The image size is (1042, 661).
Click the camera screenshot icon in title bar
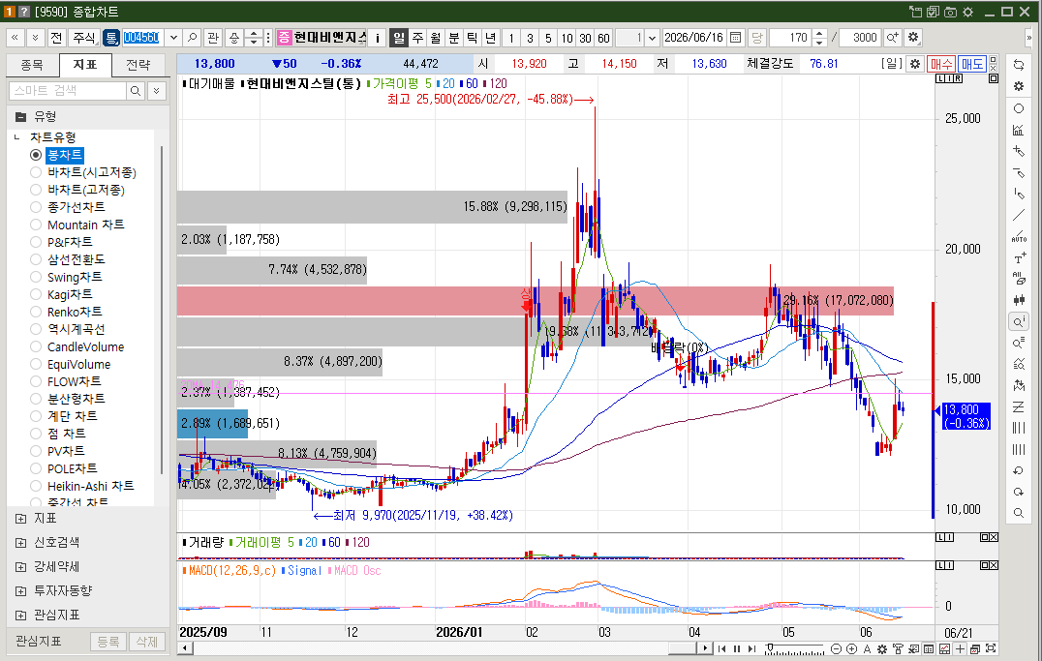click(x=950, y=12)
